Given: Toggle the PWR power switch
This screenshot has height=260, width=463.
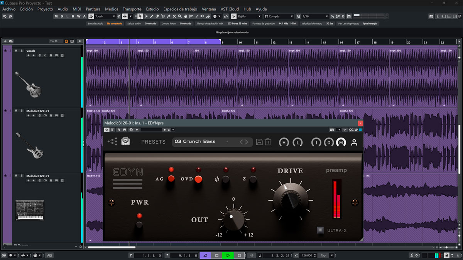Looking at the screenshot, I should [139, 224].
